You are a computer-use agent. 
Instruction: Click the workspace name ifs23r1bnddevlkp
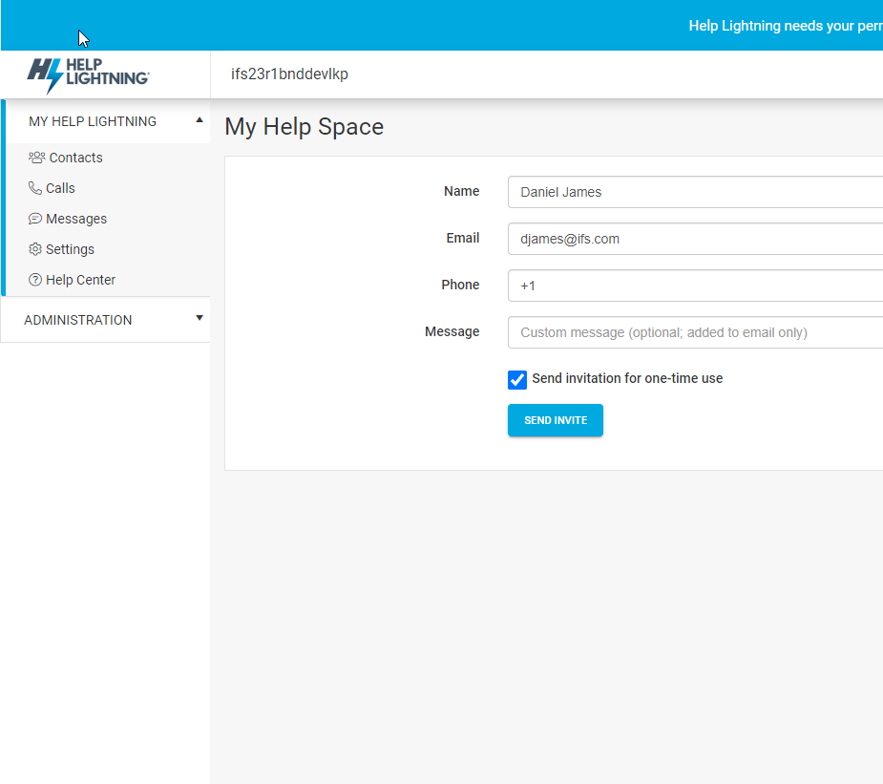coord(289,74)
